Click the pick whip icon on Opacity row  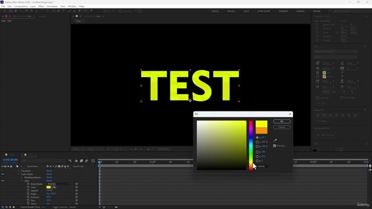click(76, 190)
